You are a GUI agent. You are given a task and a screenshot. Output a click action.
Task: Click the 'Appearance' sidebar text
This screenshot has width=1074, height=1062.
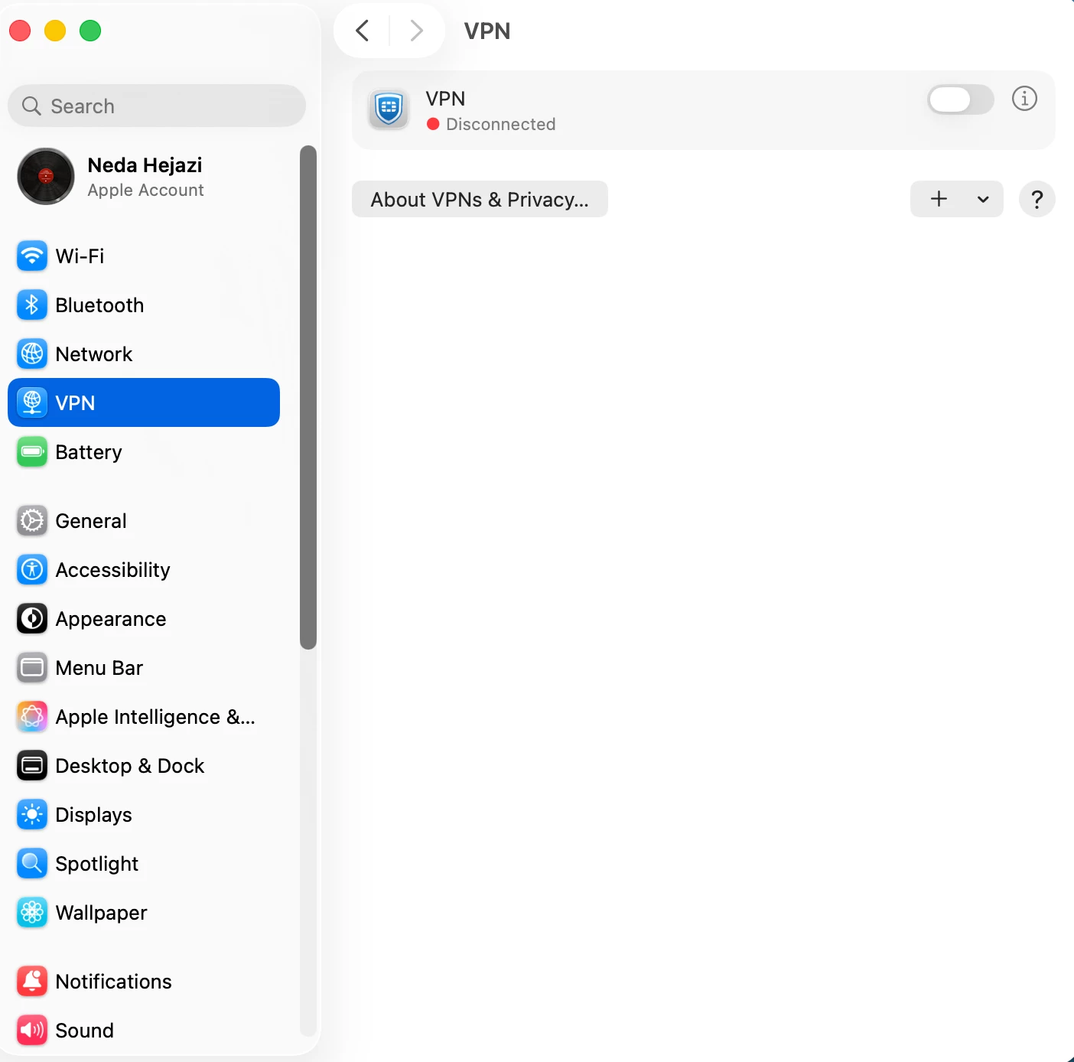pos(111,619)
